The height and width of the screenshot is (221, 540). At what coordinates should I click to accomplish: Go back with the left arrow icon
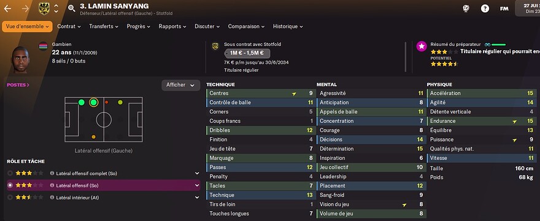click(7, 8)
